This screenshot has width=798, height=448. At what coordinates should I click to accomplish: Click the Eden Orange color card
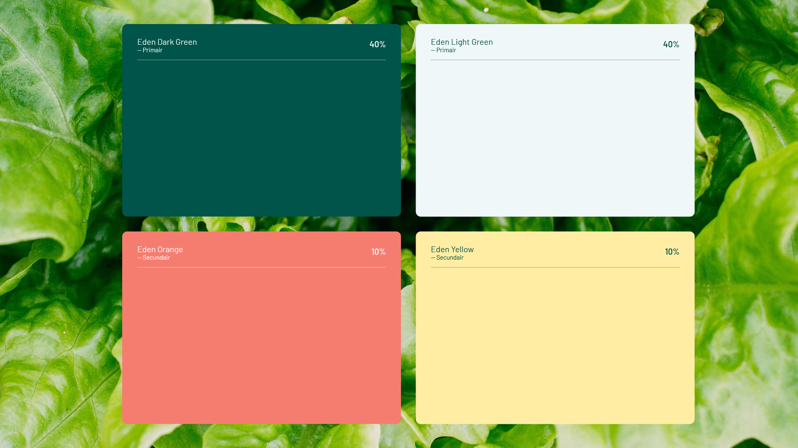[x=261, y=344]
